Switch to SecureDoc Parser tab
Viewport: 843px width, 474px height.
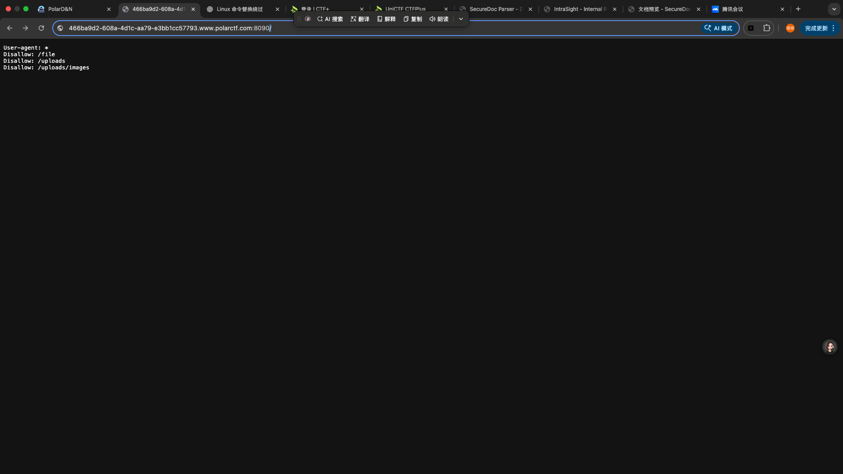tap(496, 9)
